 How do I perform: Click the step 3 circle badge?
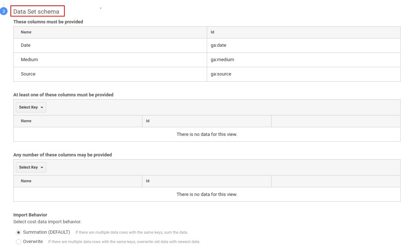click(4, 12)
